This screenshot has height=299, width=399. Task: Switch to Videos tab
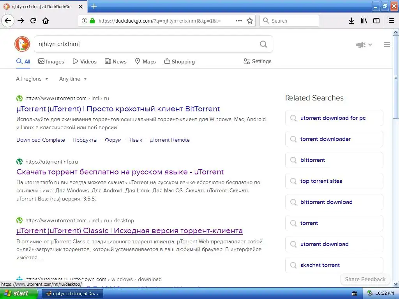[x=85, y=62]
